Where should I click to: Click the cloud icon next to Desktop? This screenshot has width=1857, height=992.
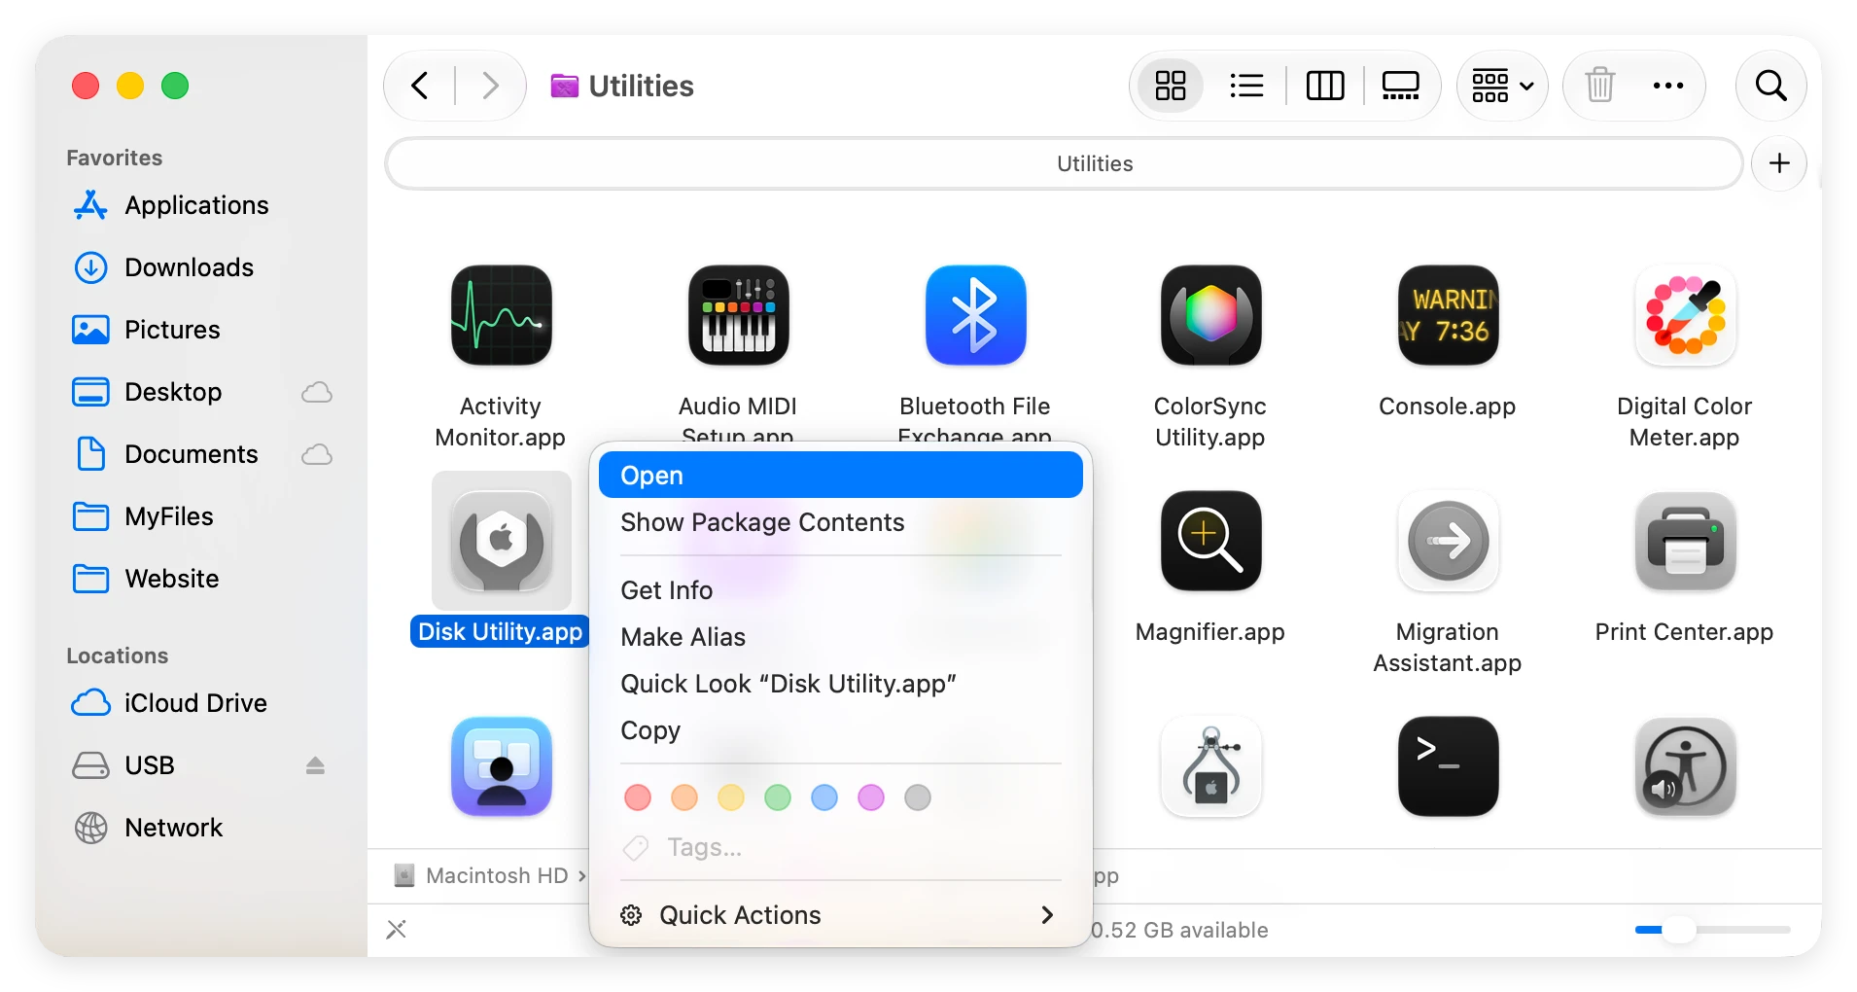(x=317, y=392)
